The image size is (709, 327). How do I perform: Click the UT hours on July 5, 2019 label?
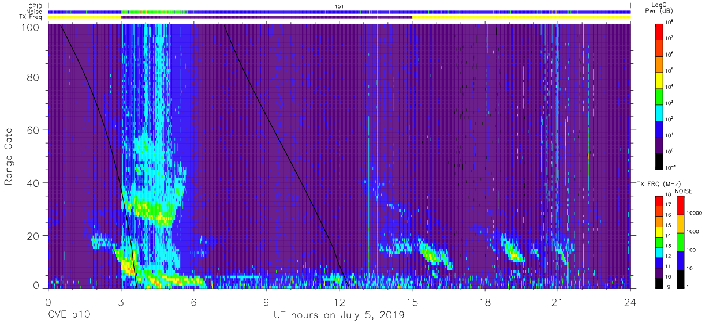click(x=339, y=315)
